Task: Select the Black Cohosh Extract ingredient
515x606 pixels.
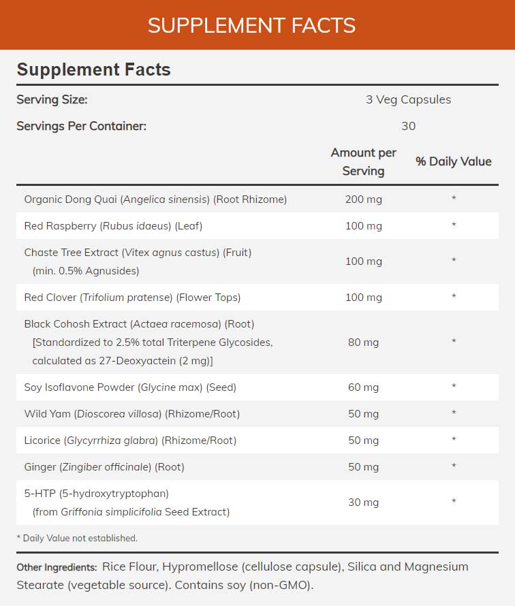Action: pos(139,324)
